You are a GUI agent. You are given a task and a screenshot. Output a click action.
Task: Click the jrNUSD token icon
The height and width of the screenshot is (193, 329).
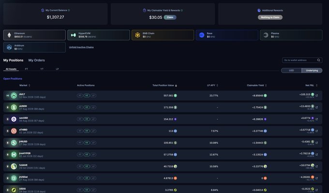coord(14,143)
